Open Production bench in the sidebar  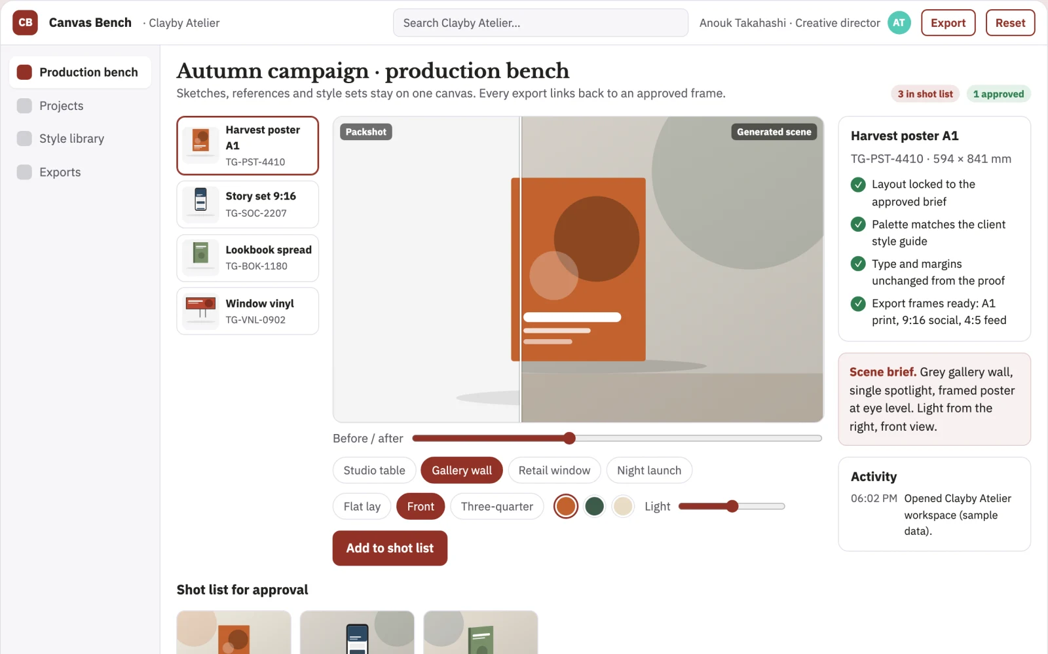(x=80, y=72)
